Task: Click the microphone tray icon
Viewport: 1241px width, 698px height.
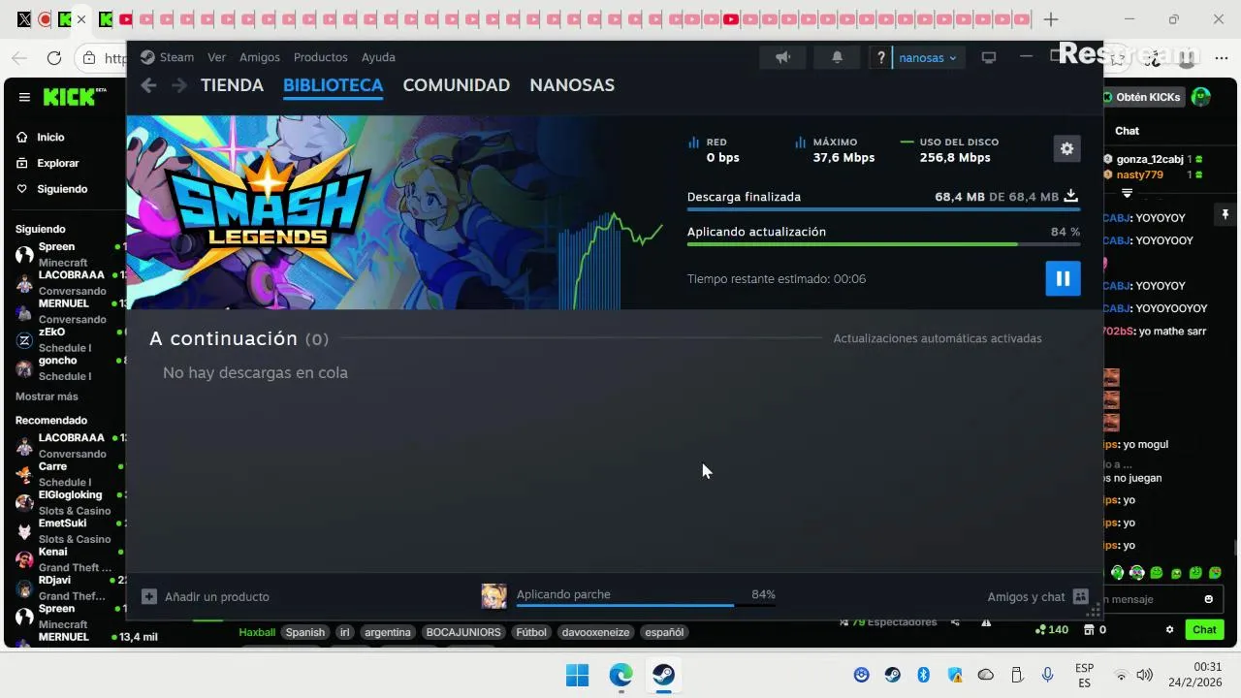Action: pyautogui.click(x=1047, y=675)
